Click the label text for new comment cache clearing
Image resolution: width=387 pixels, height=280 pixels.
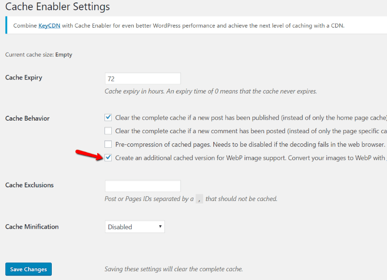coord(251,131)
